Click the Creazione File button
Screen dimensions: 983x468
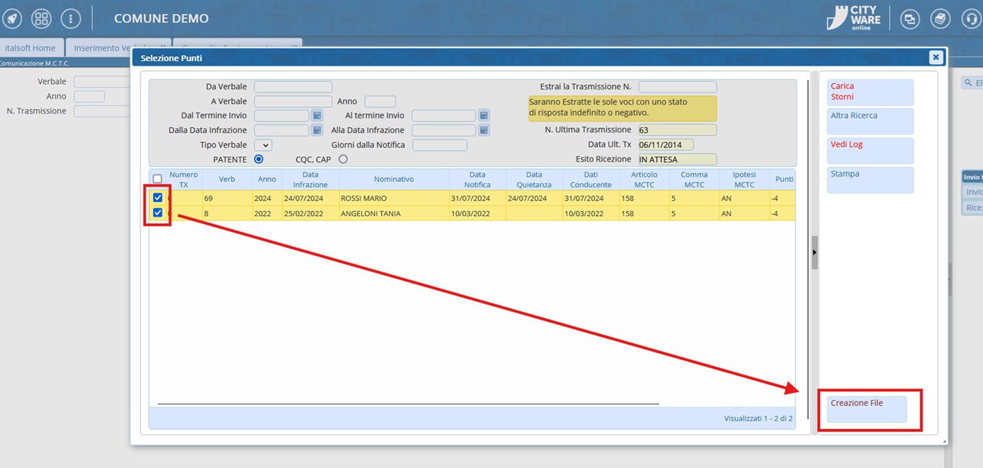[867, 409]
